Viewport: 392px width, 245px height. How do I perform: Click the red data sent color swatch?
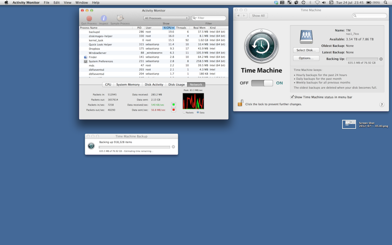173,110
